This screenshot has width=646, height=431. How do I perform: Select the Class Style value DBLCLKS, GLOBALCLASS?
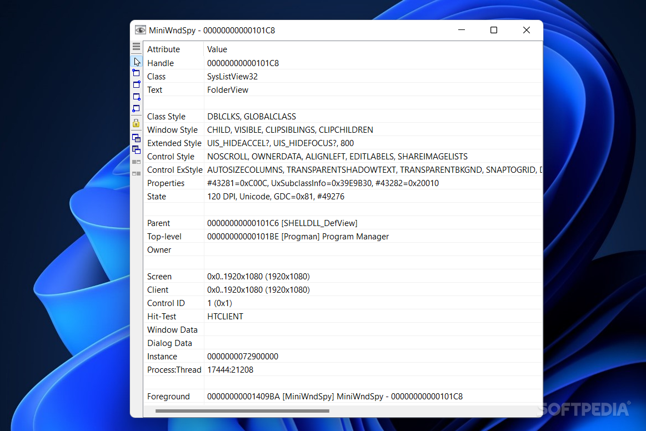[x=251, y=117]
